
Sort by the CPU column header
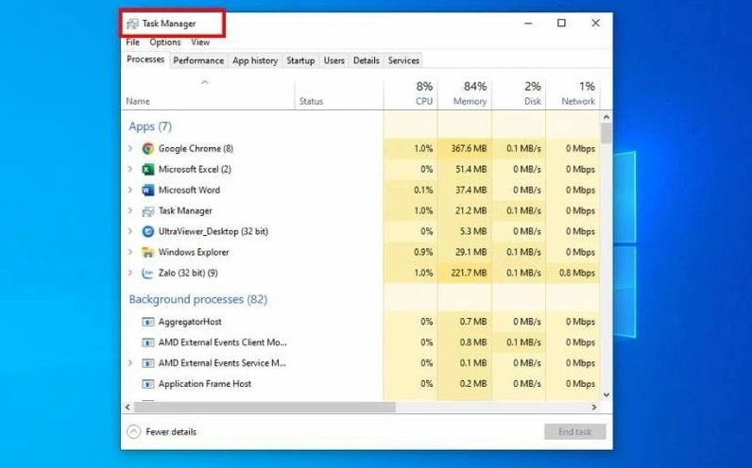click(411, 94)
